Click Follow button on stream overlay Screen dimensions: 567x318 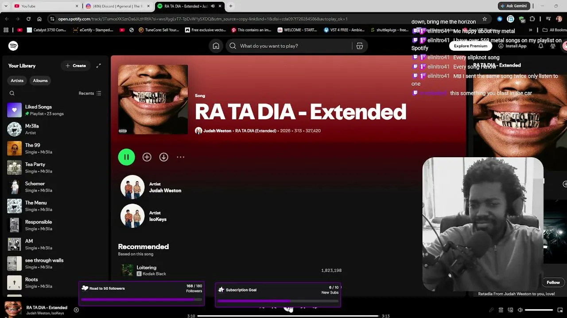click(553, 282)
